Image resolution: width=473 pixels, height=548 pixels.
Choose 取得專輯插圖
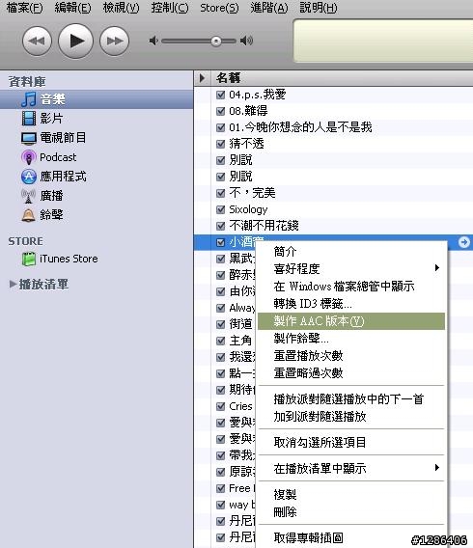click(x=351, y=537)
